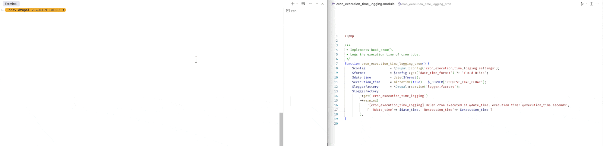This screenshot has width=603, height=146.
Task: Click the PHP elephant file icon
Action: coord(333,4)
